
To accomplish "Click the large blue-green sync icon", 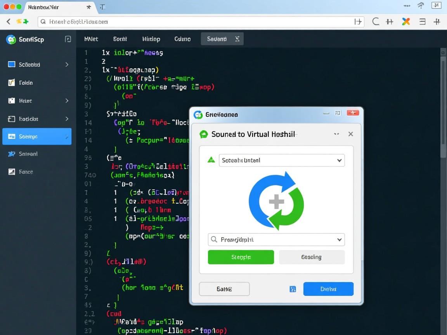I will 276,201.
